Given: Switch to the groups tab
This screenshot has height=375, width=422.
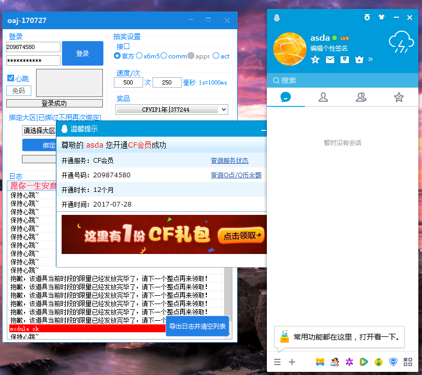Looking at the screenshot, I should pos(361,97).
